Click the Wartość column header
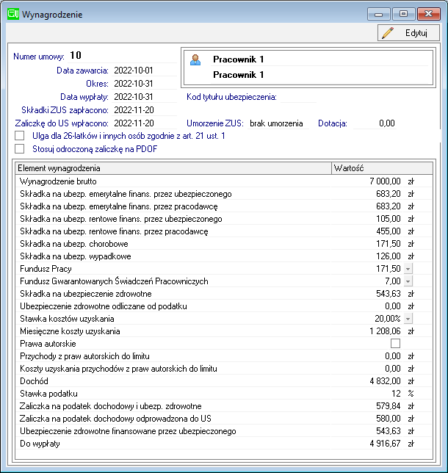This screenshot has height=473, width=448. pyautogui.click(x=382, y=168)
